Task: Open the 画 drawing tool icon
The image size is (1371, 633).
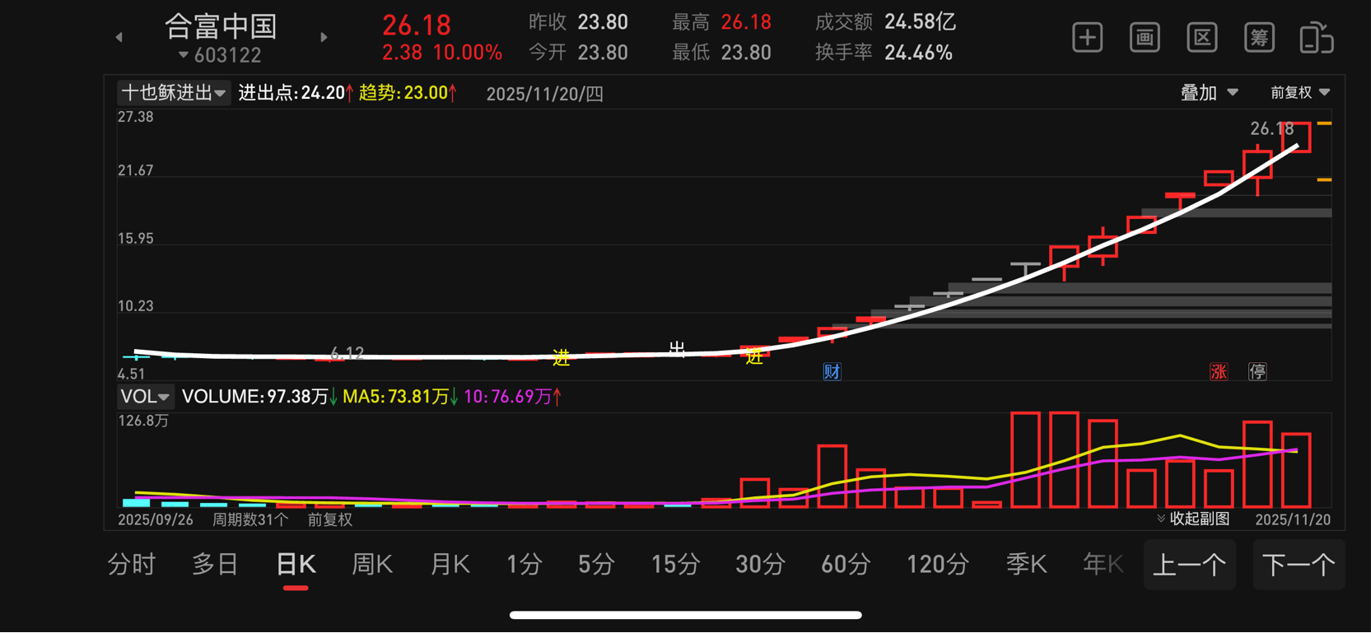Action: [x=1145, y=38]
